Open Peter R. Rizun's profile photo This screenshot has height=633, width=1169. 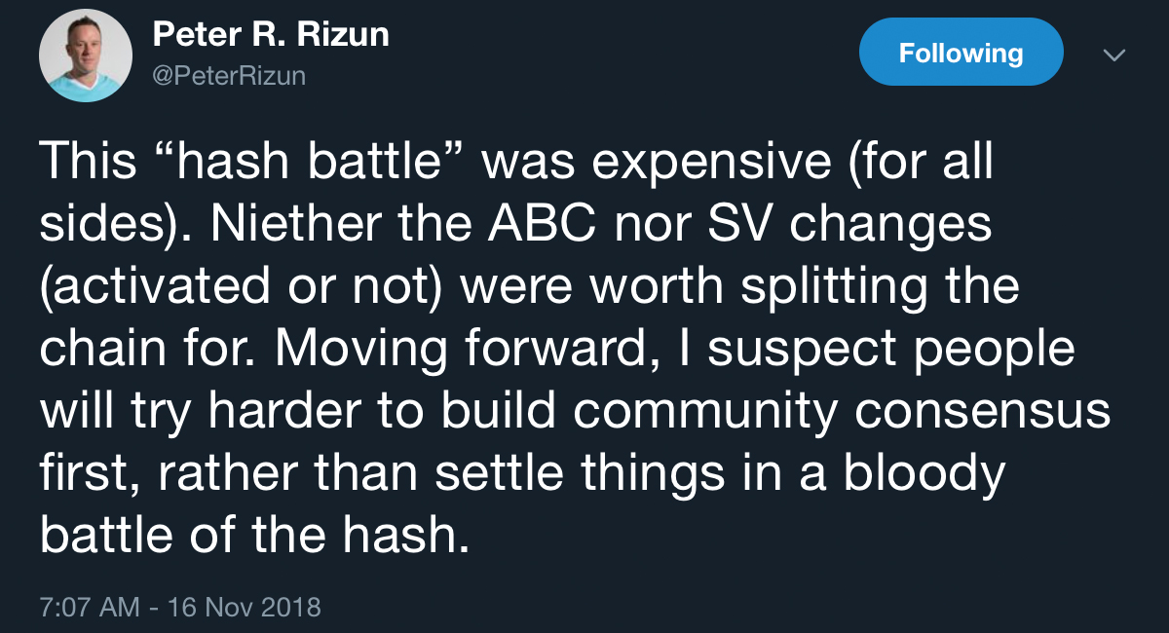tap(86, 58)
